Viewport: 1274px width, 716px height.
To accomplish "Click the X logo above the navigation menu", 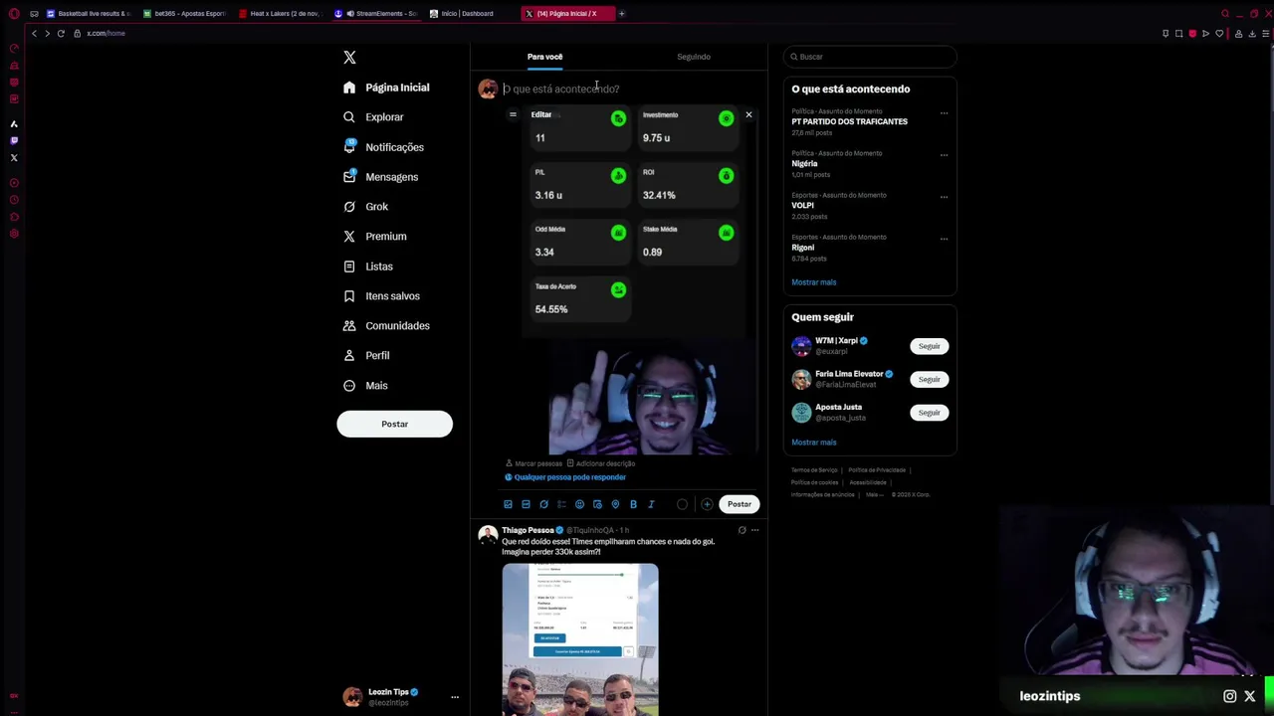I will (x=349, y=58).
